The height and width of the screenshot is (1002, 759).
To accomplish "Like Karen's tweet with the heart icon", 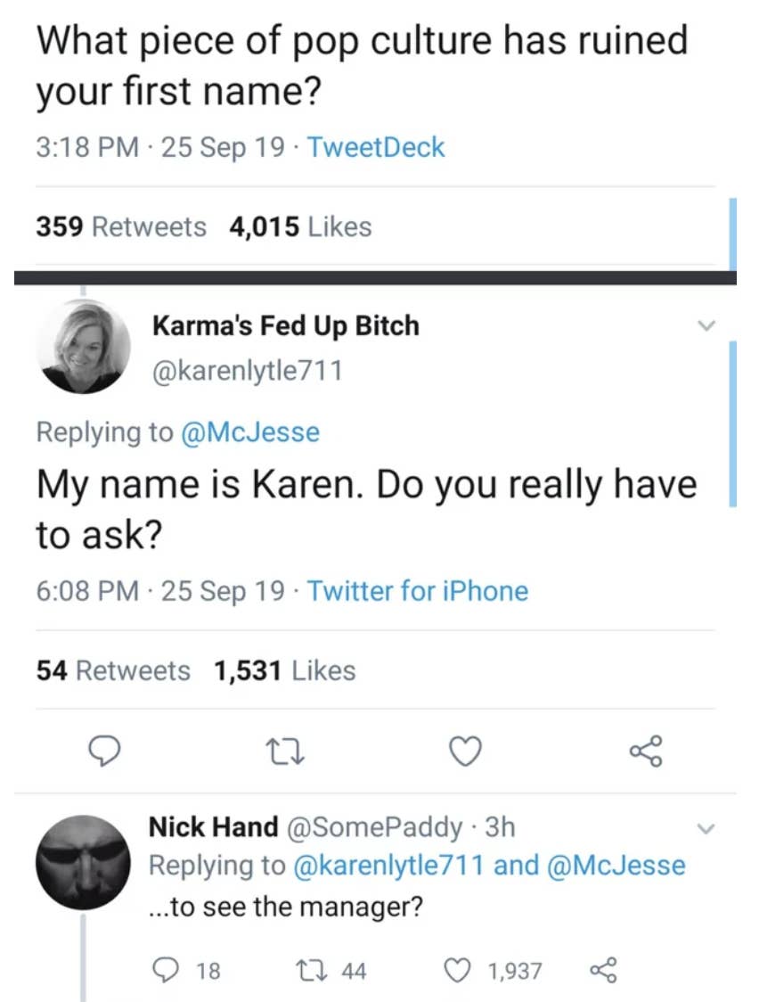I will 465,751.
